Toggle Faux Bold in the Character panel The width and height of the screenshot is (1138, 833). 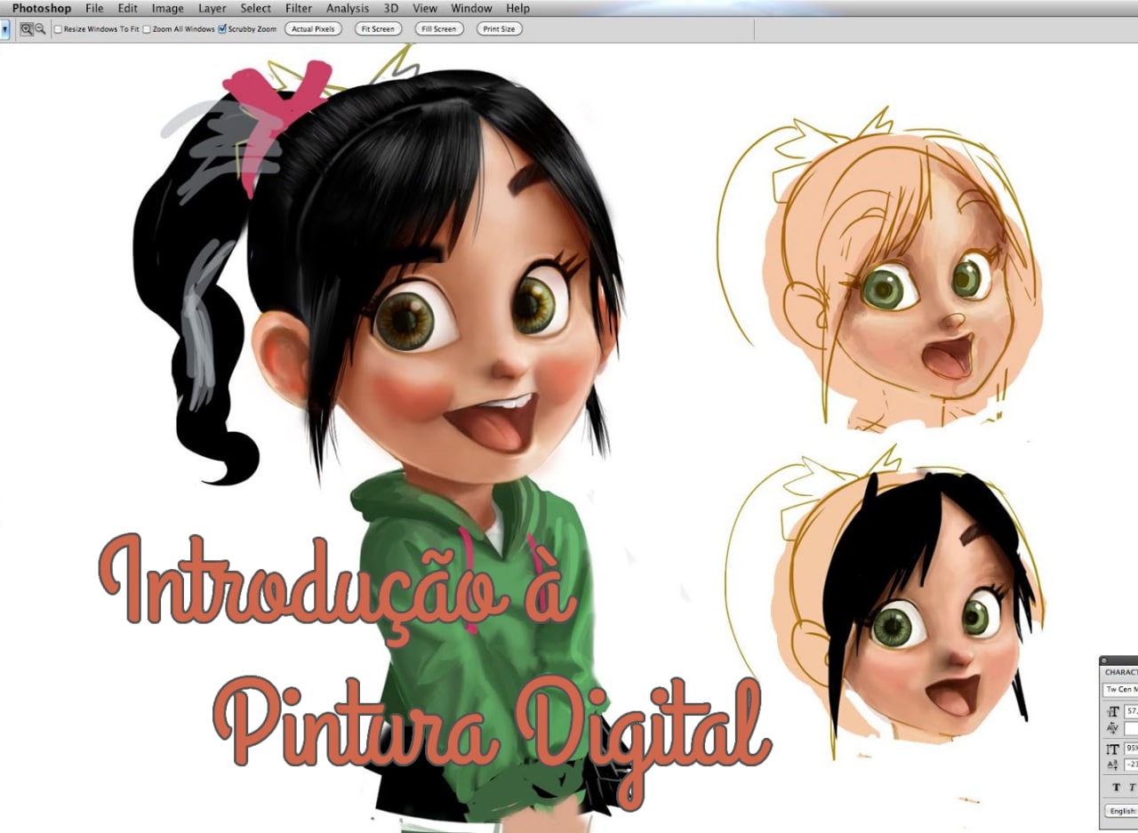click(x=1117, y=788)
